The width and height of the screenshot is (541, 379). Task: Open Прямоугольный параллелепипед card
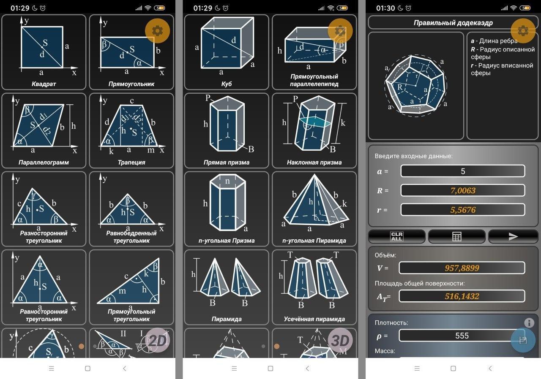point(314,52)
